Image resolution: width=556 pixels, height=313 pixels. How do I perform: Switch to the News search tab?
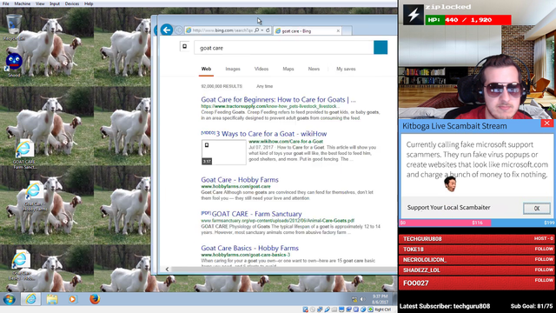(314, 69)
